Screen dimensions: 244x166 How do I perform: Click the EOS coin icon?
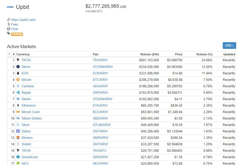click(x=18, y=73)
